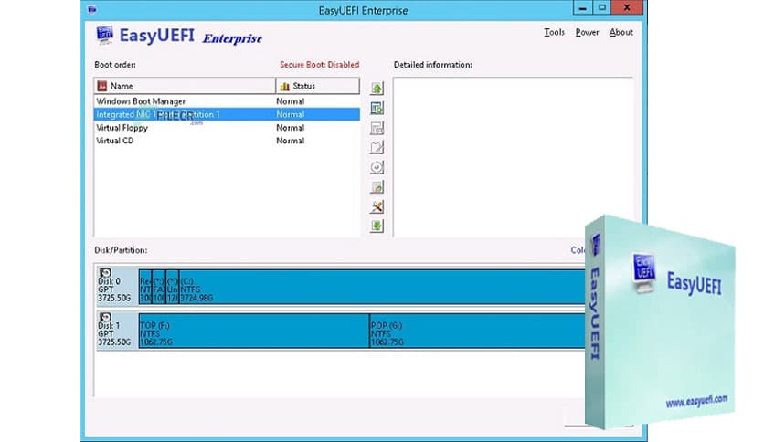The width and height of the screenshot is (764, 442).
Task: Click the bar chart icon in Status header
Action: [x=284, y=86]
